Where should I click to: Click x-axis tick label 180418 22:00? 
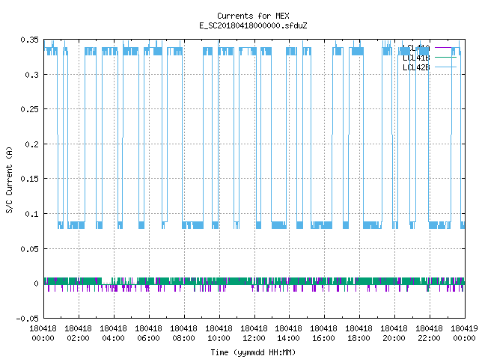point(429,333)
